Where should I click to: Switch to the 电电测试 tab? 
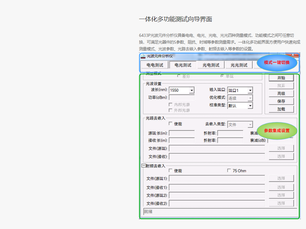click(x=155, y=65)
